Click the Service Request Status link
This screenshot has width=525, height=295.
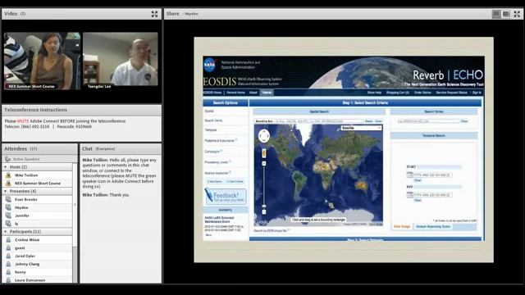pos(451,93)
